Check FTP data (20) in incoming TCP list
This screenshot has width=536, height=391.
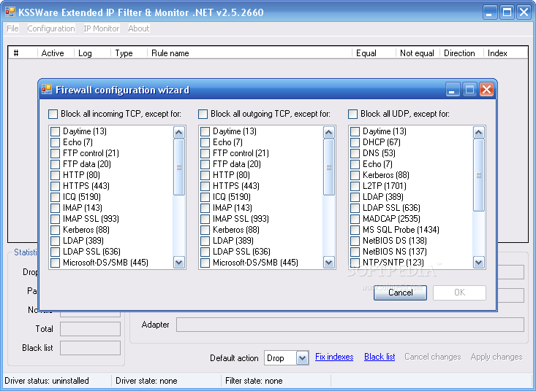coord(55,164)
